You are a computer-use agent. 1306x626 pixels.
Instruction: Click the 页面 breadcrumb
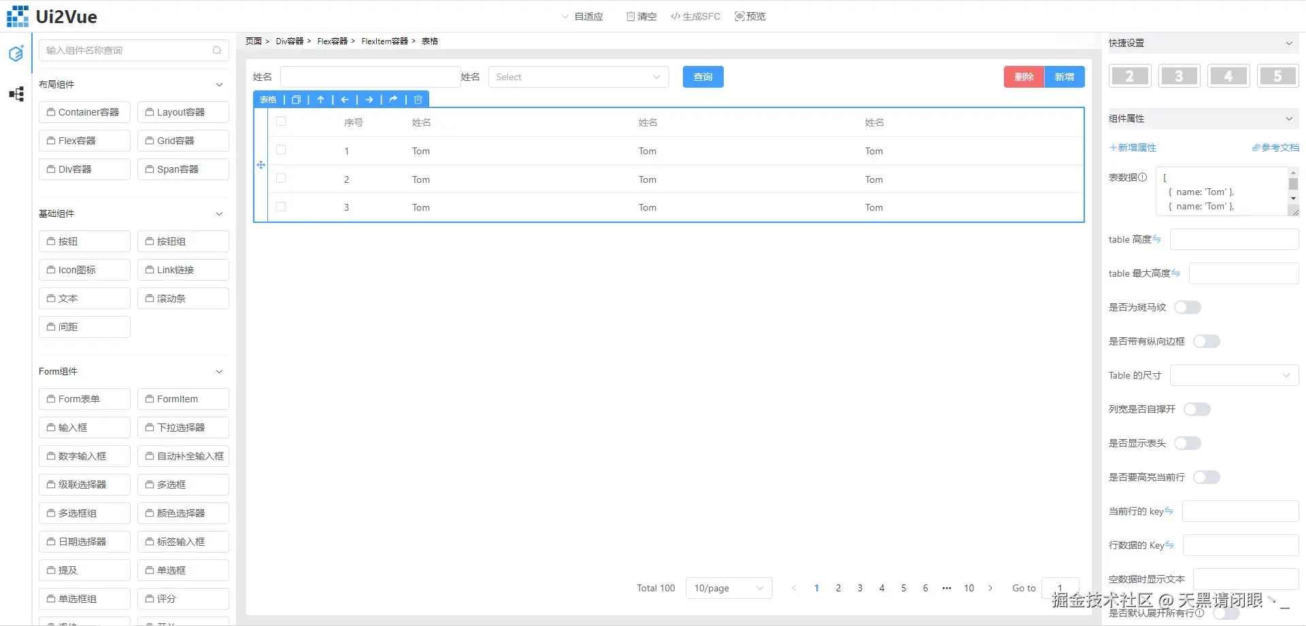tap(254, 41)
